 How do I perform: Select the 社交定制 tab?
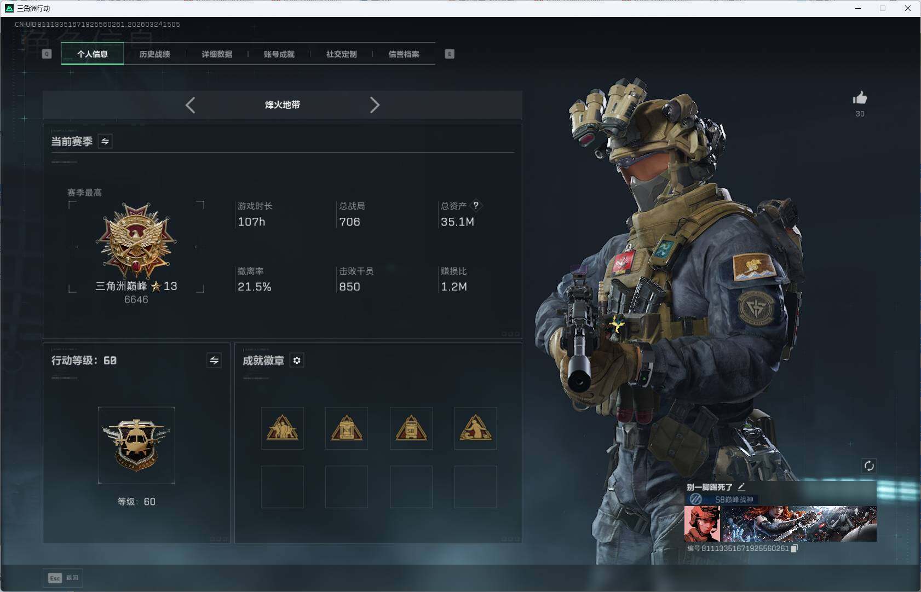coord(342,54)
